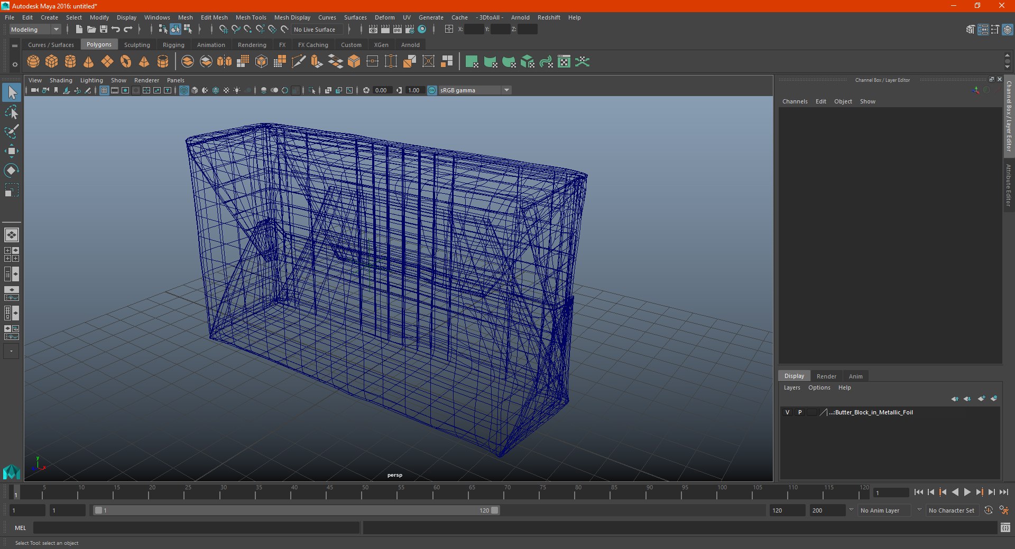The height and width of the screenshot is (549, 1015).
Task: Select the Move tool
Action: pos(11,151)
